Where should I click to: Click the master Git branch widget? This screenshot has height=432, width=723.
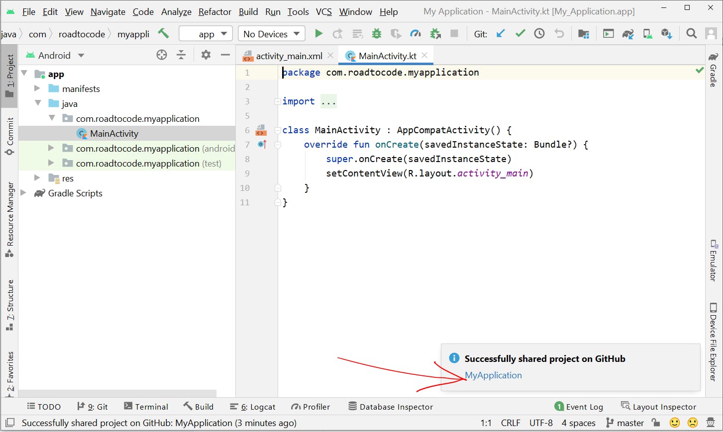coord(625,423)
